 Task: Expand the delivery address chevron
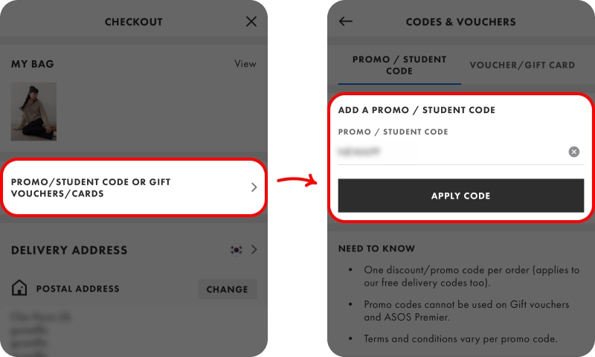pyautogui.click(x=254, y=250)
